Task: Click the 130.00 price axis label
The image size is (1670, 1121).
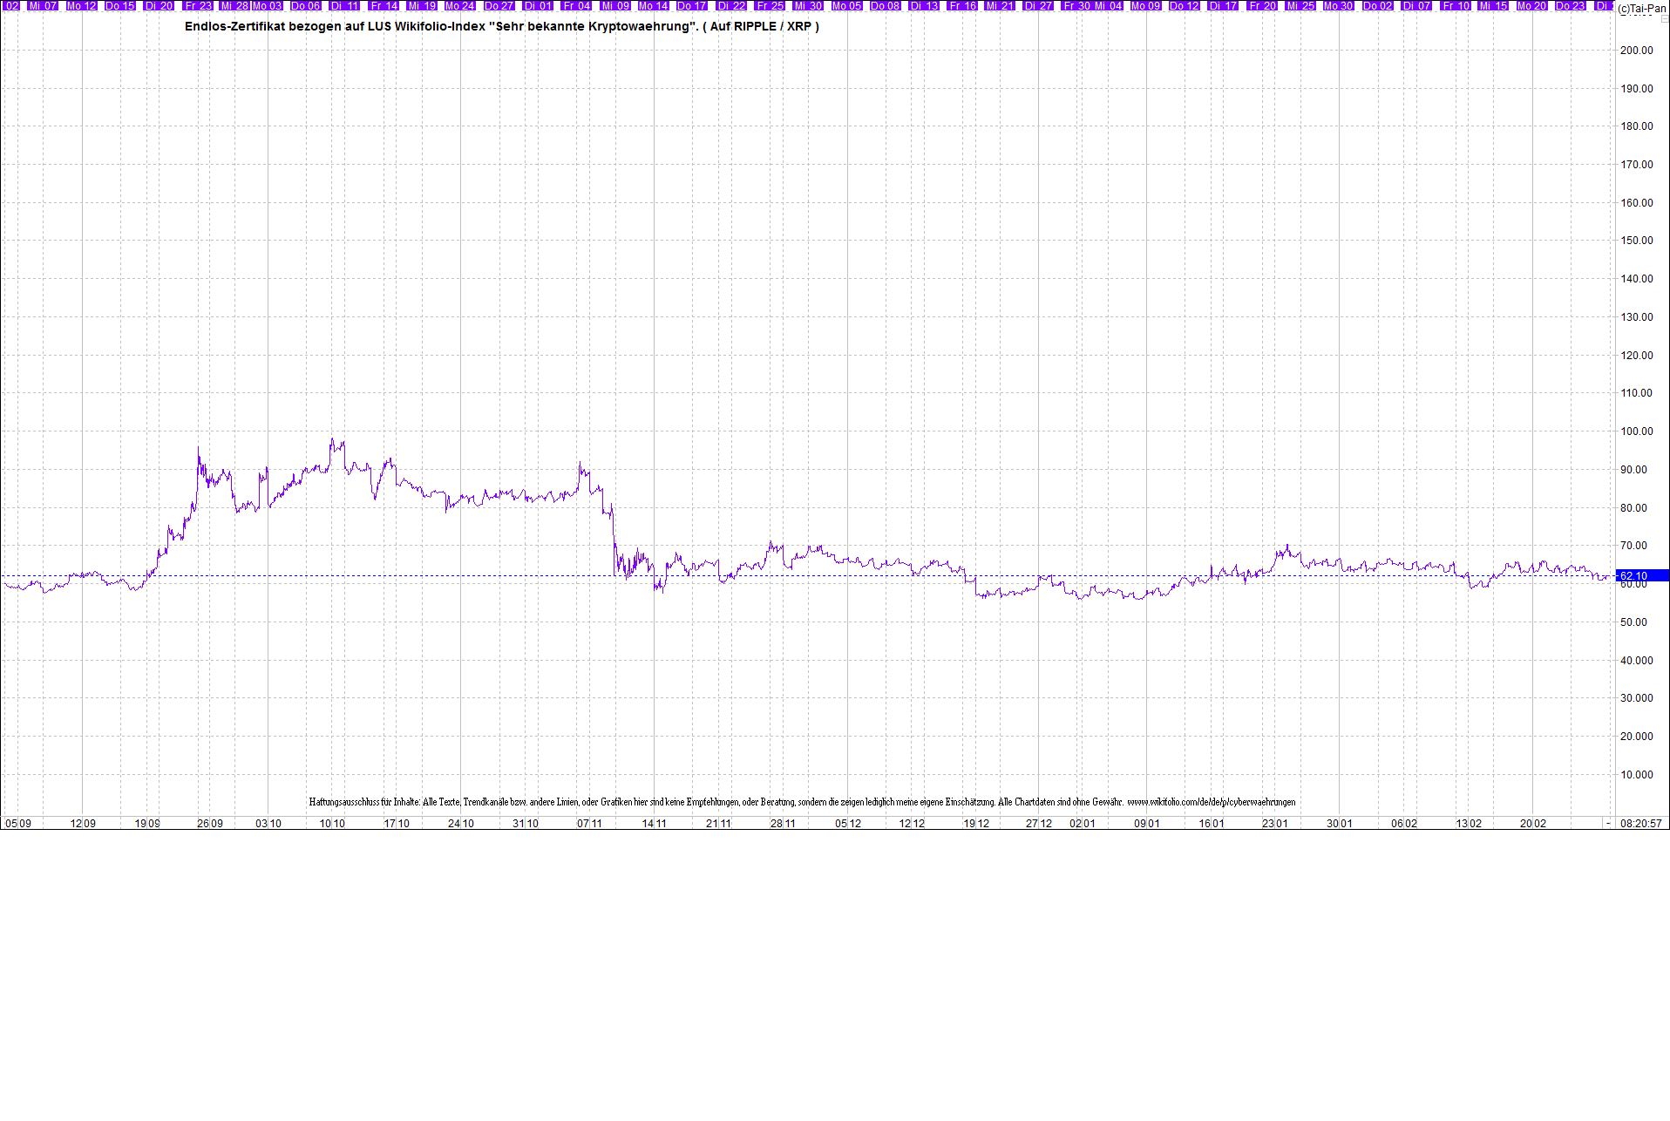Action: [x=1636, y=316]
